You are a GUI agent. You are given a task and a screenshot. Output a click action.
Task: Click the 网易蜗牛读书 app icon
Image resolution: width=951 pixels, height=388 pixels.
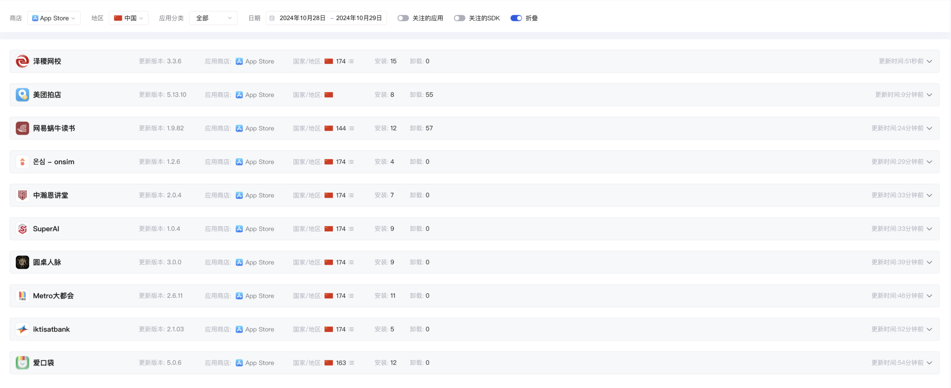click(x=22, y=128)
